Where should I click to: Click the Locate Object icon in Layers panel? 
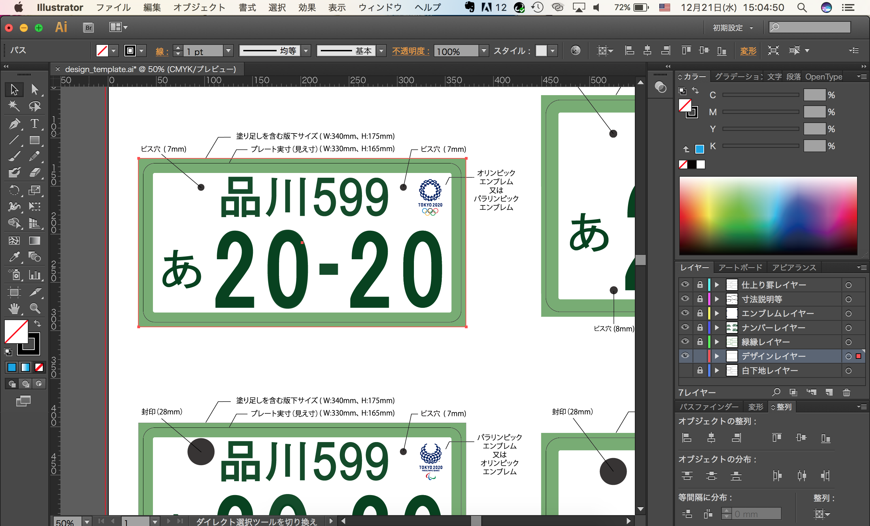[776, 392]
